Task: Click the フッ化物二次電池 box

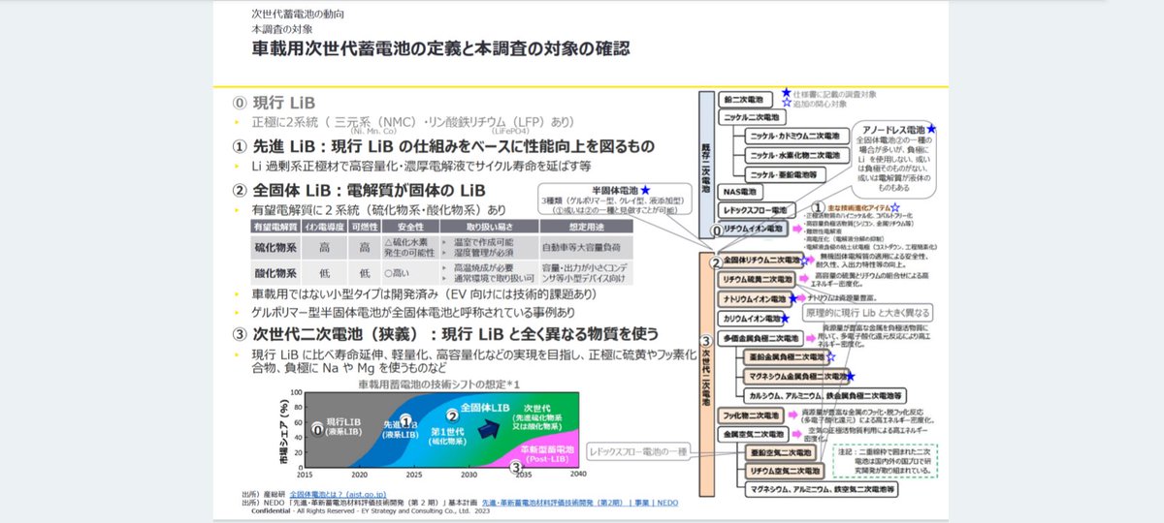Action: pos(753,415)
